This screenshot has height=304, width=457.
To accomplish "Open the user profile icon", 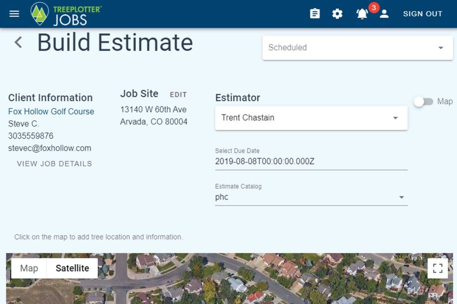I will coord(384,14).
